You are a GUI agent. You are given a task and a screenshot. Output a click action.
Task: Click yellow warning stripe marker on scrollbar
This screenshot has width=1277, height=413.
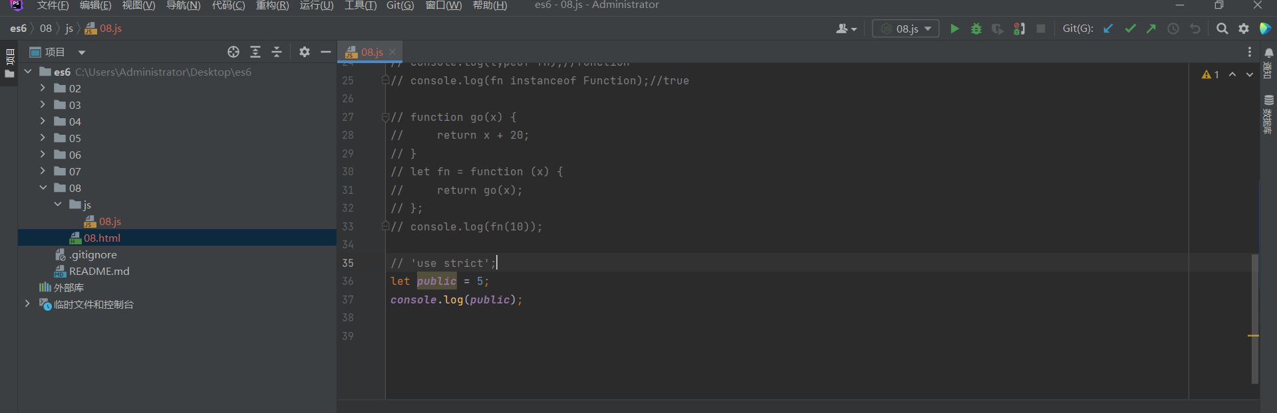1253,336
